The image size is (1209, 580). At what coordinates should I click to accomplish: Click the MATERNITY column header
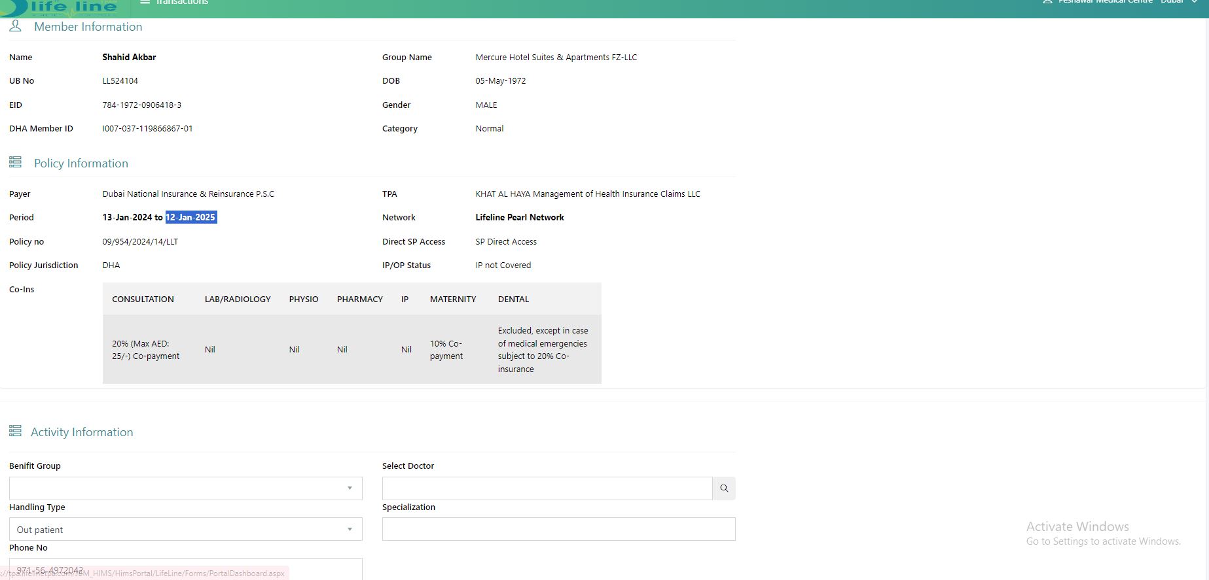pyautogui.click(x=452, y=299)
